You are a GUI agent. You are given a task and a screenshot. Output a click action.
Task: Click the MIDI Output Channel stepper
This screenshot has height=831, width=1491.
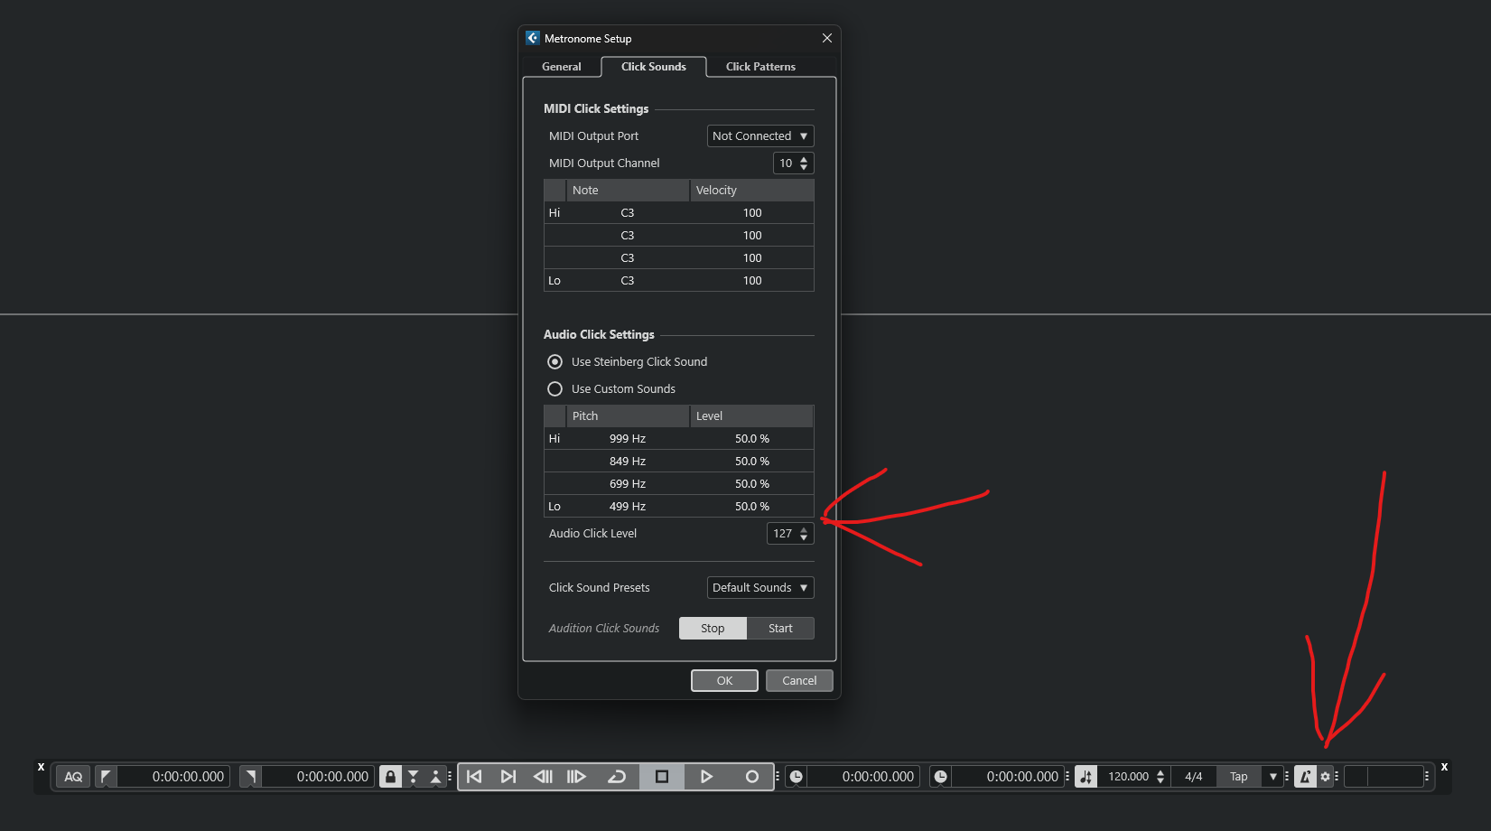(804, 163)
